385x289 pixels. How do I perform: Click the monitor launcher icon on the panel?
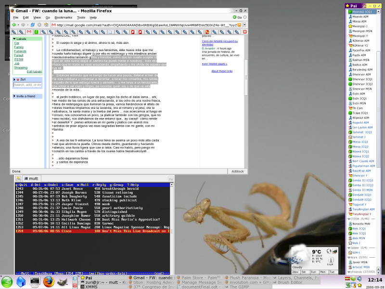(35, 282)
